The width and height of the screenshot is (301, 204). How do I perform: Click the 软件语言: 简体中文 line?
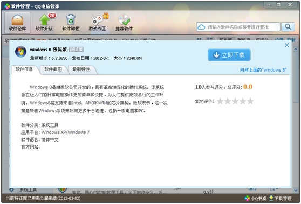(40, 139)
